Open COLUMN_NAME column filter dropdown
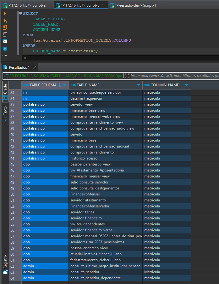219x284 pixels. (x=187, y=85)
